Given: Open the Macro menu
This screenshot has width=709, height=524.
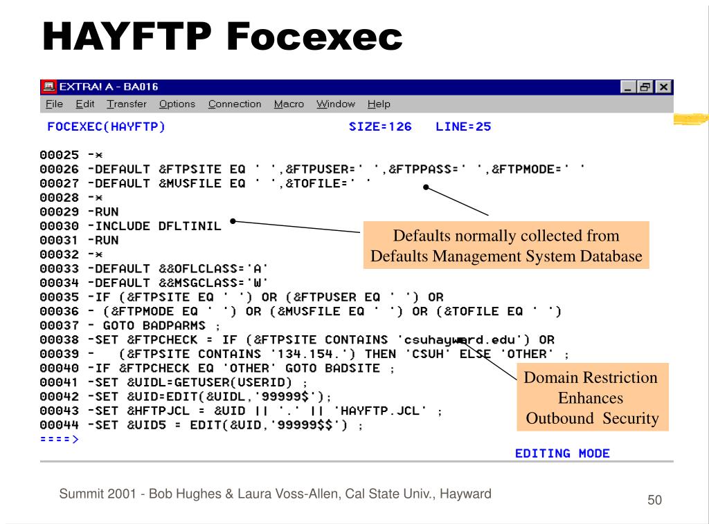Looking at the screenshot, I should (x=289, y=104).
